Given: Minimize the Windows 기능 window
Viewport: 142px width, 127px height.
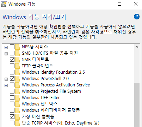Looking at the screenshot, I should 104,4.
